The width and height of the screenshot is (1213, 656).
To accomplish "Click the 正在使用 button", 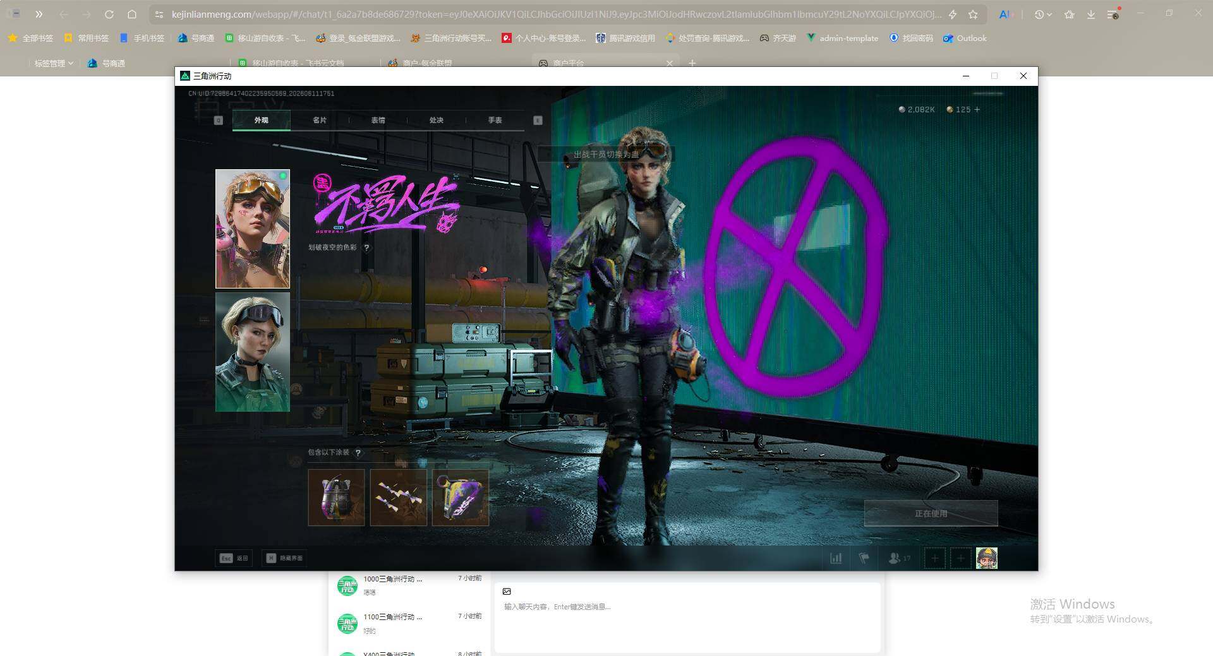I will [931, 513].
